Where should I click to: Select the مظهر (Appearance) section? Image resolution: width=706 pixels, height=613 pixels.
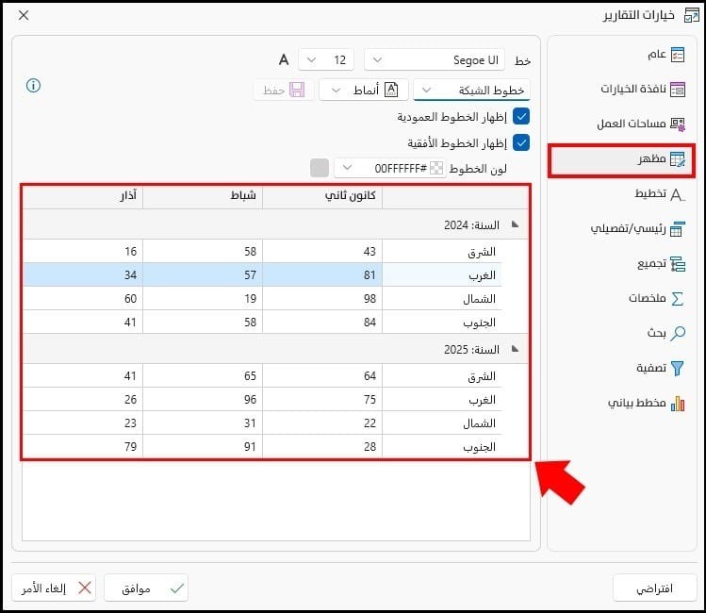tap(622, 160)
